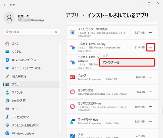The width and height of the screenshot is (163, 138).
Task: Click the 68.4 KB size value
Action: click(x=140, y=92)
